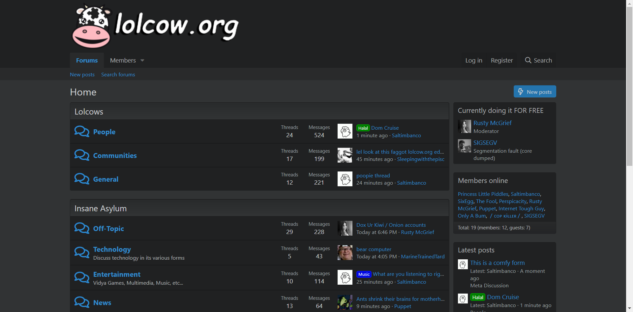Open avatar beside Ants shrink brains thread

(345, 302)
